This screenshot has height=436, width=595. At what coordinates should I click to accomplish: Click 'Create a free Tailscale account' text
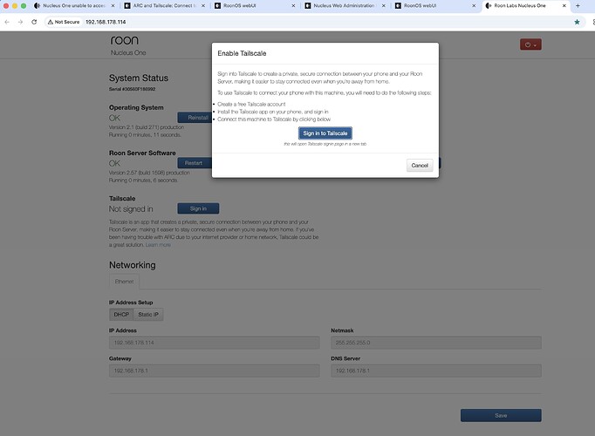[x=251, y=104]
